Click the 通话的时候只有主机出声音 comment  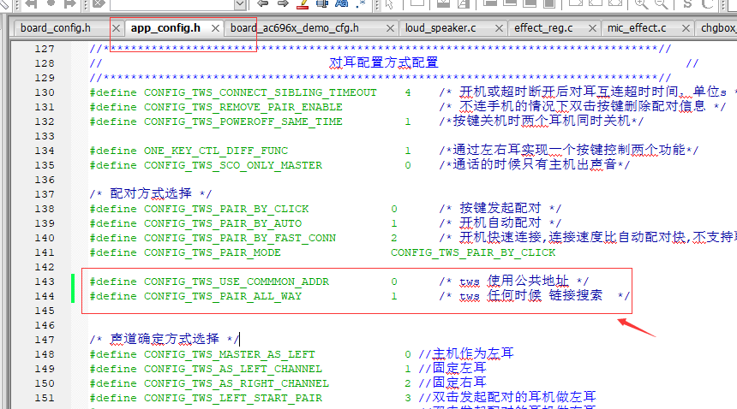[534, 164]
